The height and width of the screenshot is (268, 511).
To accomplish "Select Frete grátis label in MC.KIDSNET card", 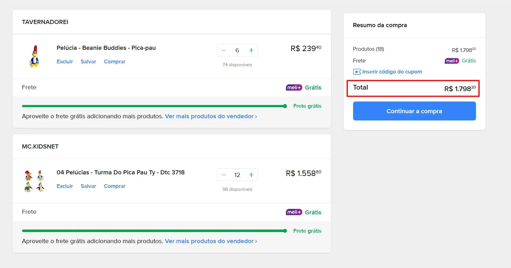I will [x=307, y=231].
